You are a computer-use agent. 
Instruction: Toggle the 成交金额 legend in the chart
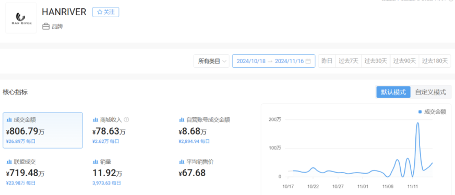coord(433,112)
